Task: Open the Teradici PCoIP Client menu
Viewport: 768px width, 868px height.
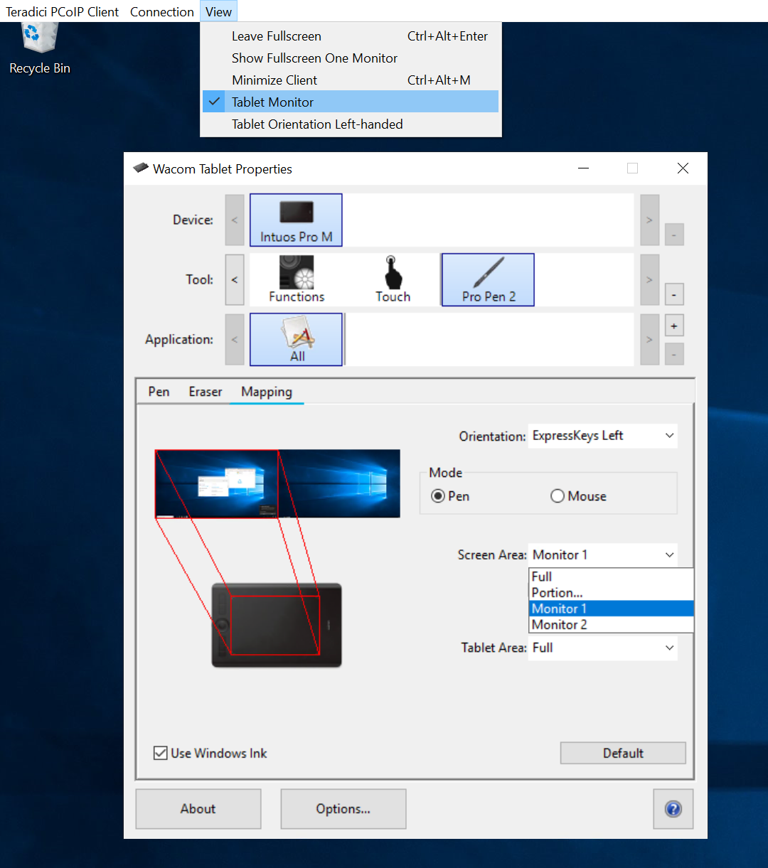Action: pyautogui.click(x=63, y=11)
